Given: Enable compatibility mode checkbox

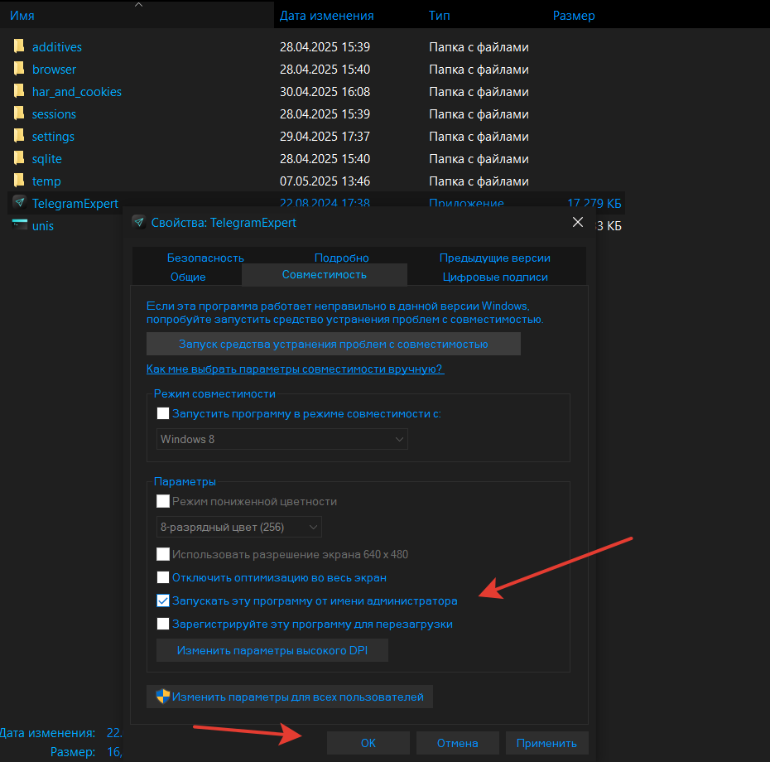Looking at the screenshot, I should click(x=163, y=413).
